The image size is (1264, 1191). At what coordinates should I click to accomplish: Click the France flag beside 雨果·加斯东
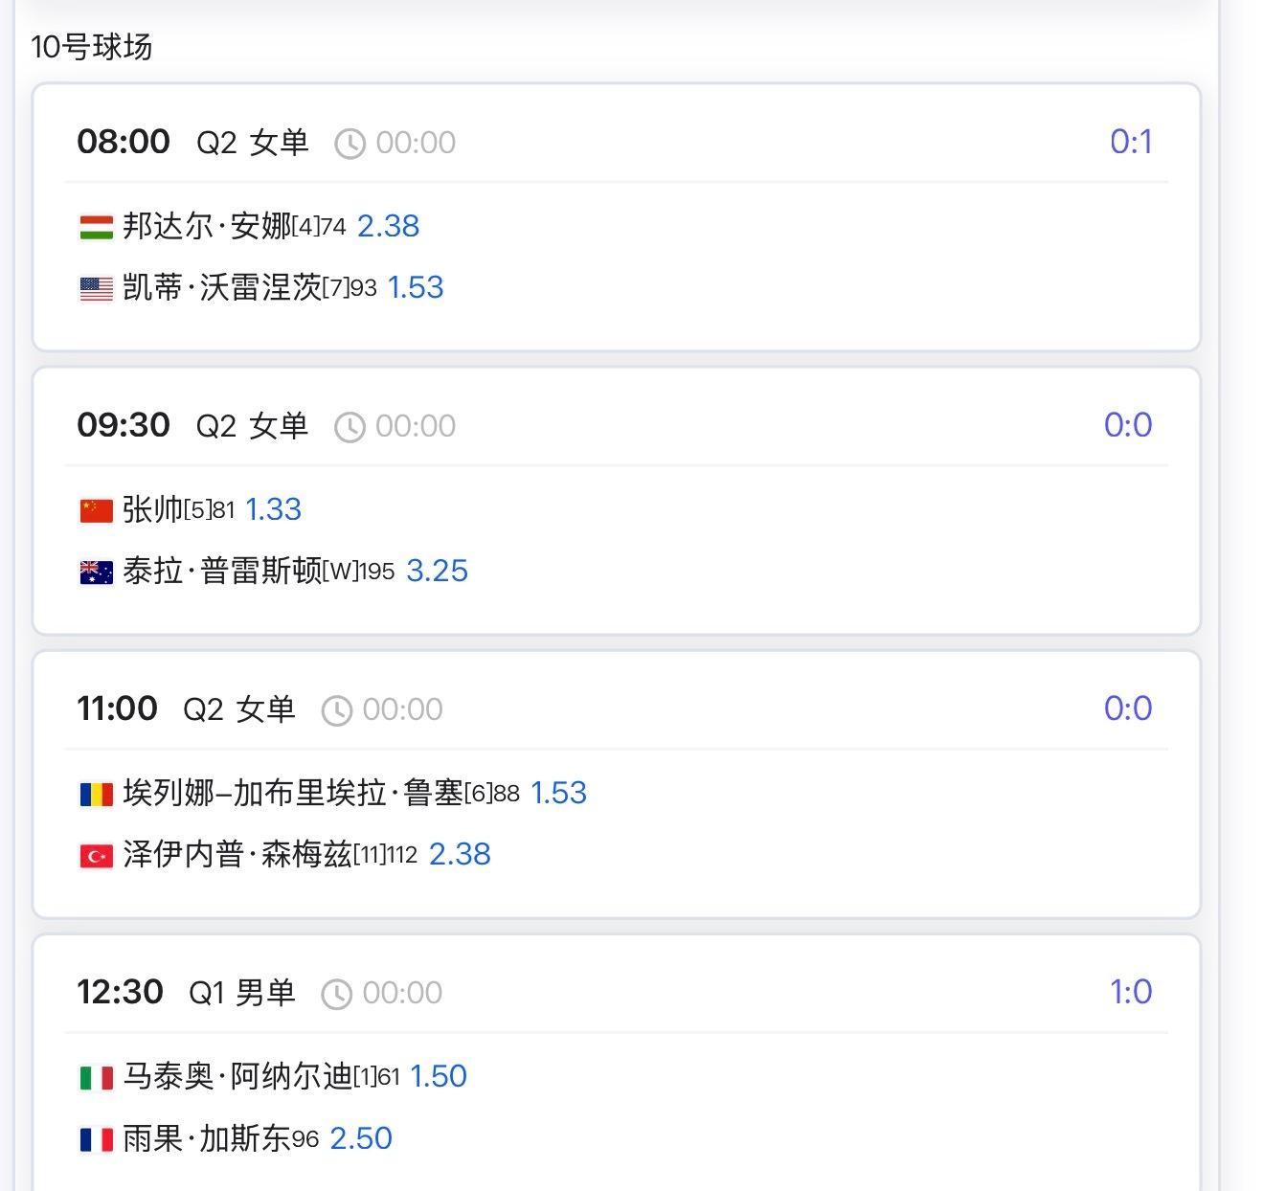coord(96,1139)
